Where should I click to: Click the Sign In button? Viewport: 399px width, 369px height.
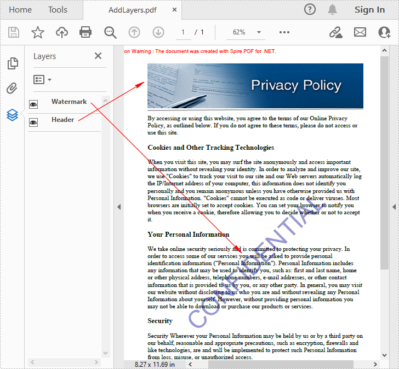point(370,10)
